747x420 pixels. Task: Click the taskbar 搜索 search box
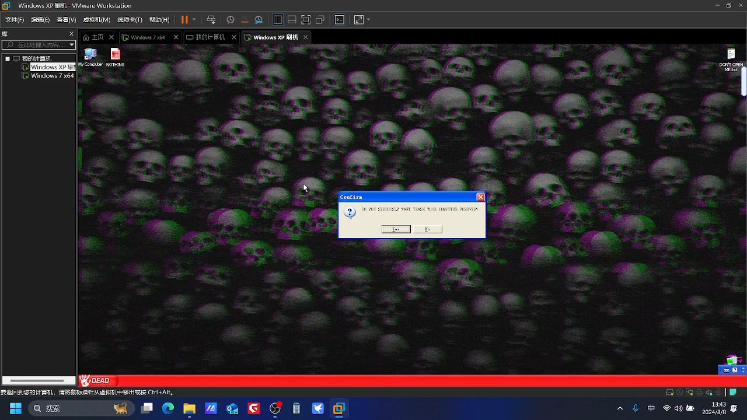point(80,408)
